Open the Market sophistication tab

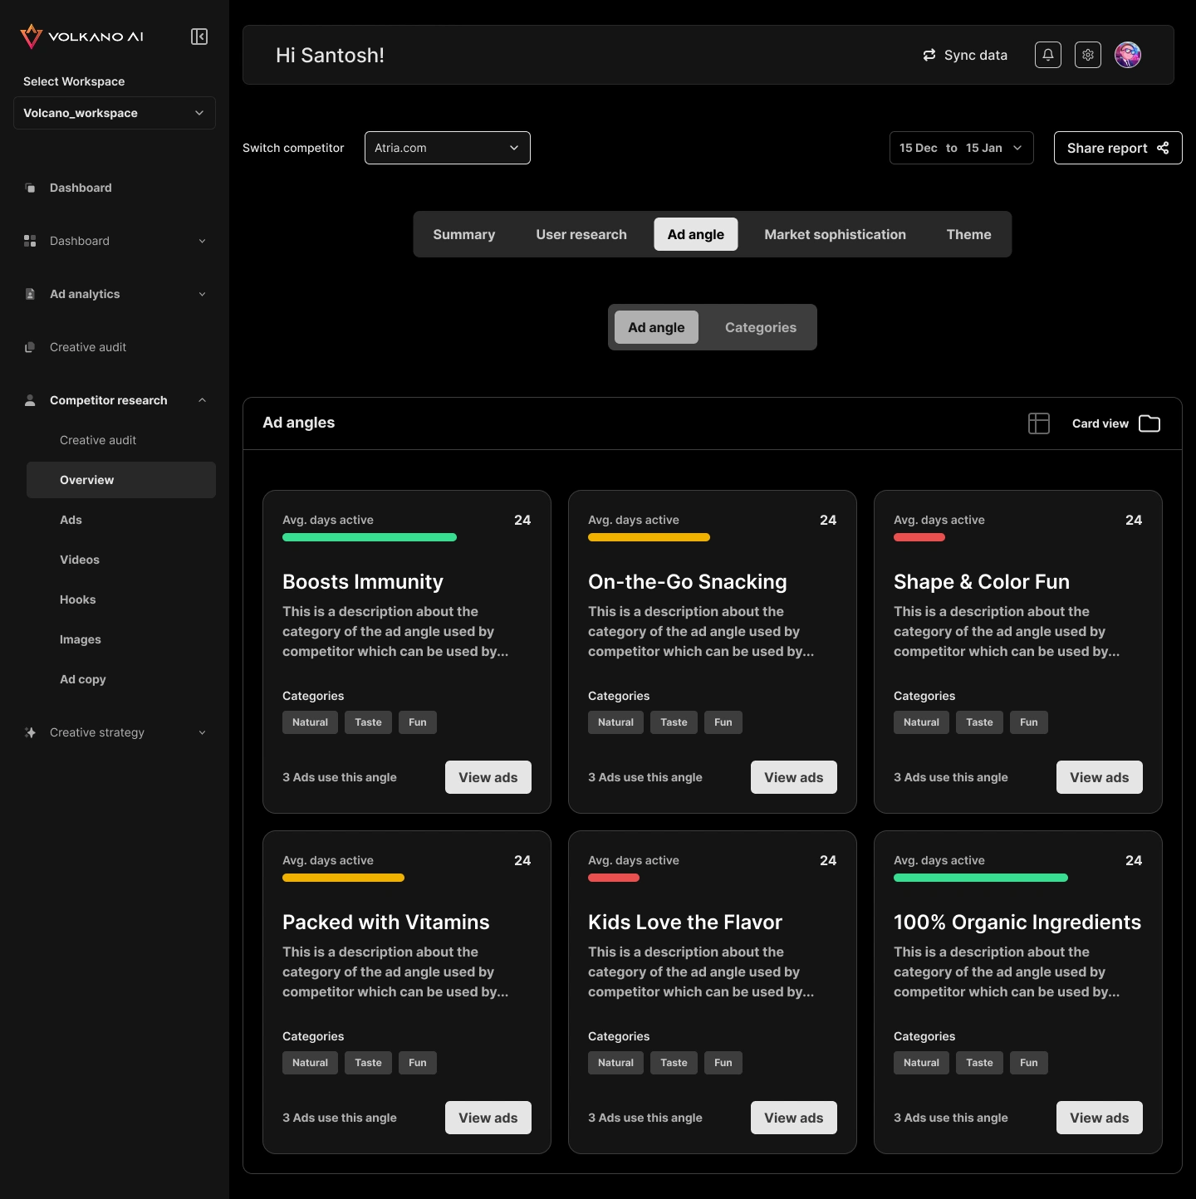pyautogui.click(x=836, y=234)
